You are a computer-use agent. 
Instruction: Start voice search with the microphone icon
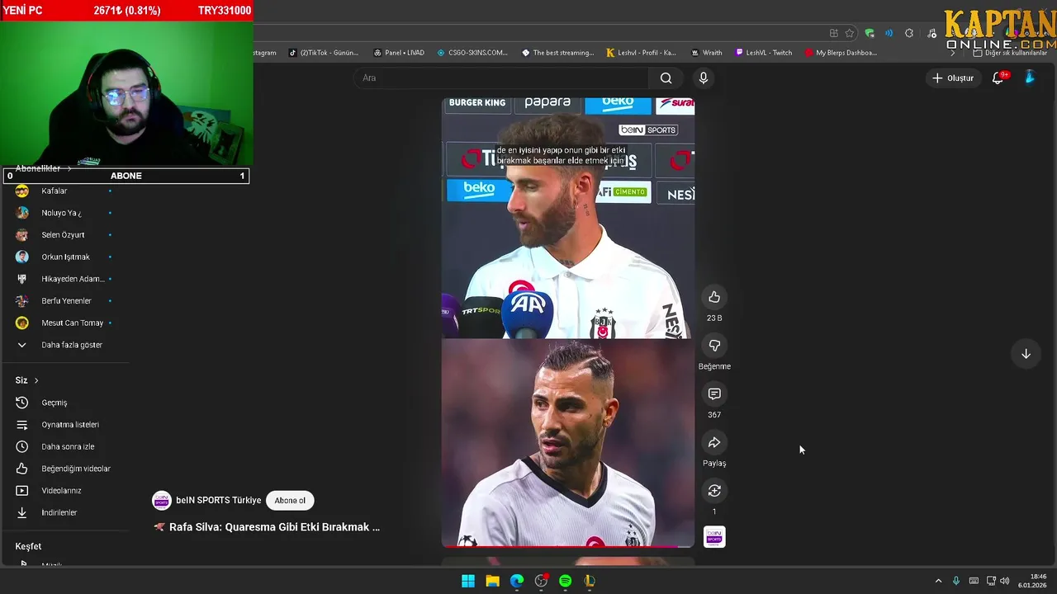703,78
